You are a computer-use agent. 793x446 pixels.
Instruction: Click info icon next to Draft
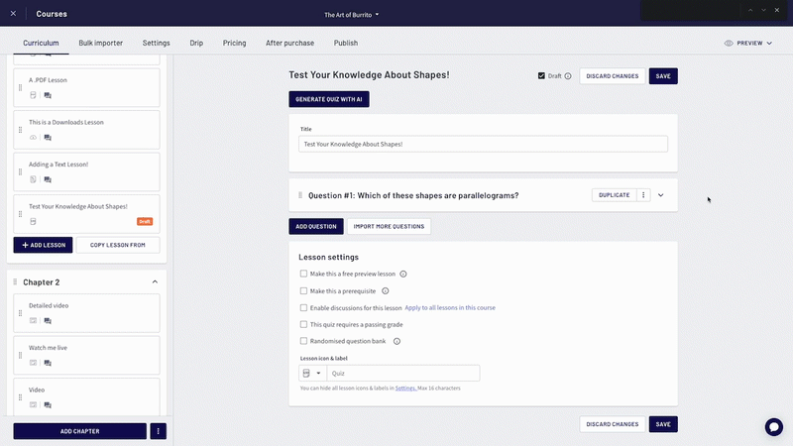click(568, 76)
